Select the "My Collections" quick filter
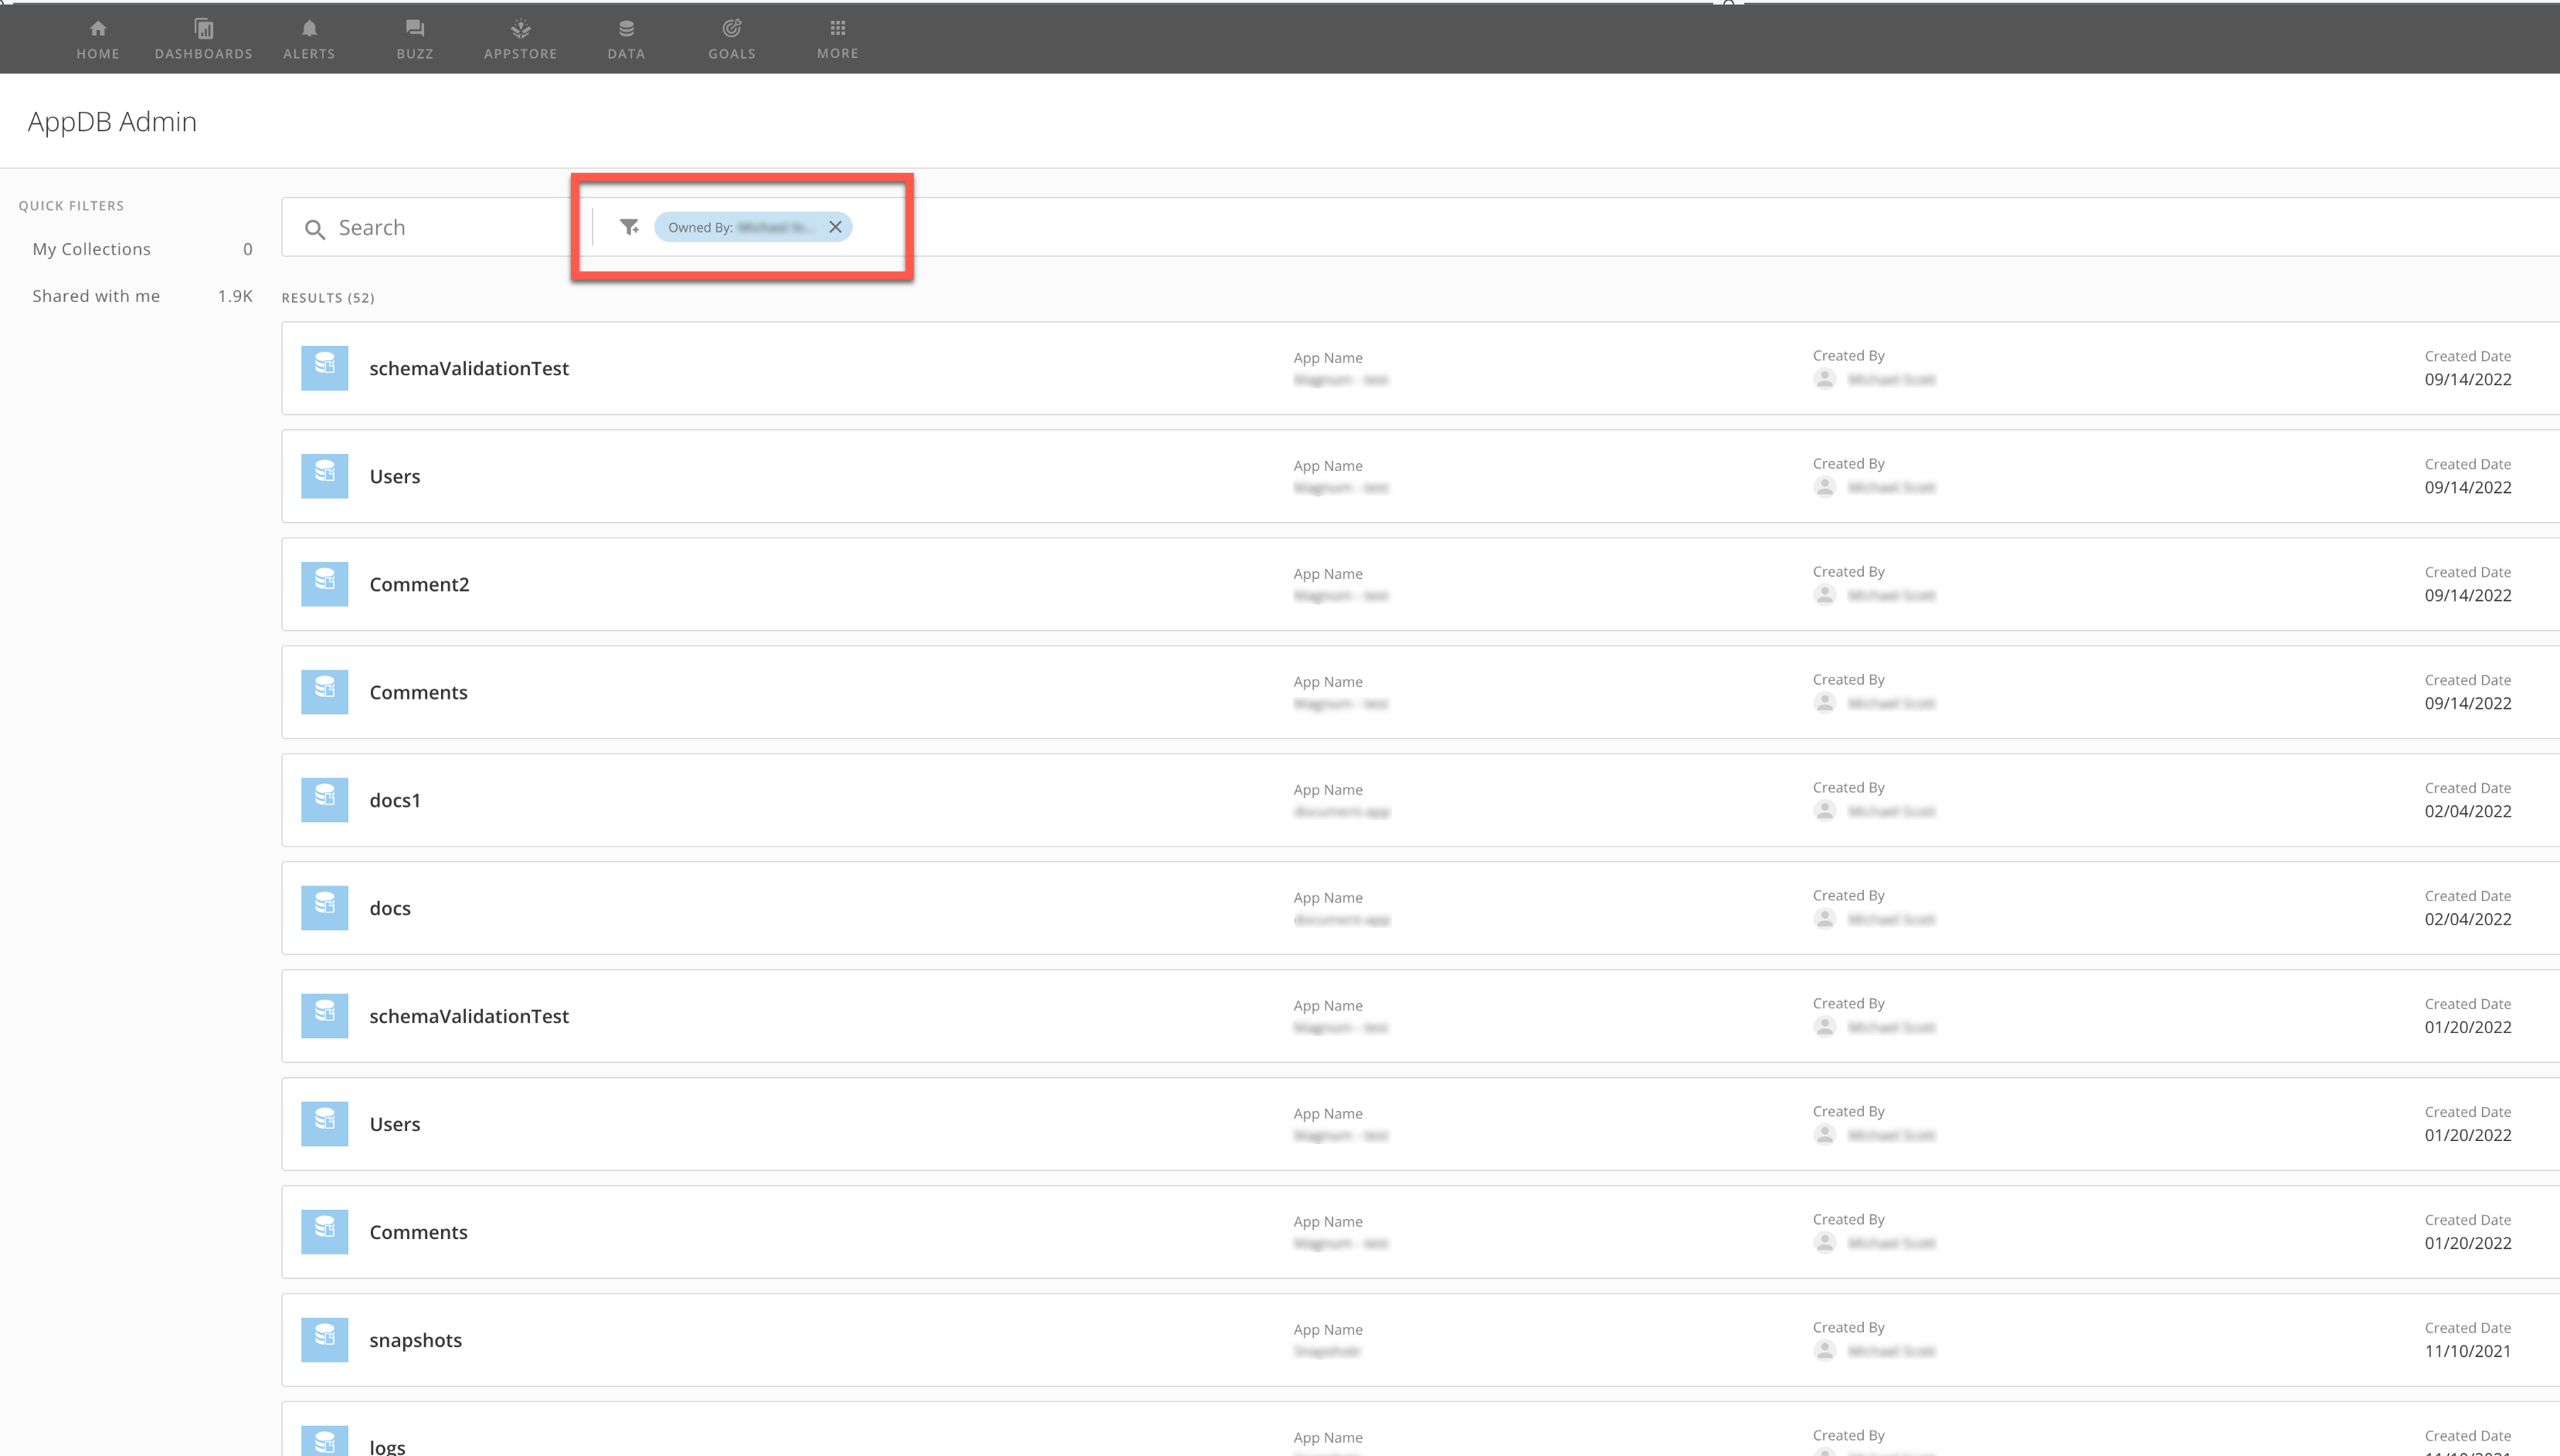Viewport: 2560px width, 1456px height. [91, 249]
